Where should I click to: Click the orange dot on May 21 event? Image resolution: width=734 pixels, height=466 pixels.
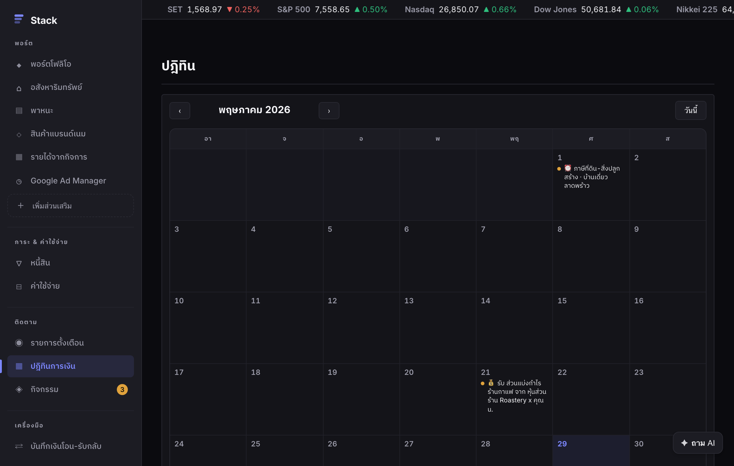click(483, 383)
